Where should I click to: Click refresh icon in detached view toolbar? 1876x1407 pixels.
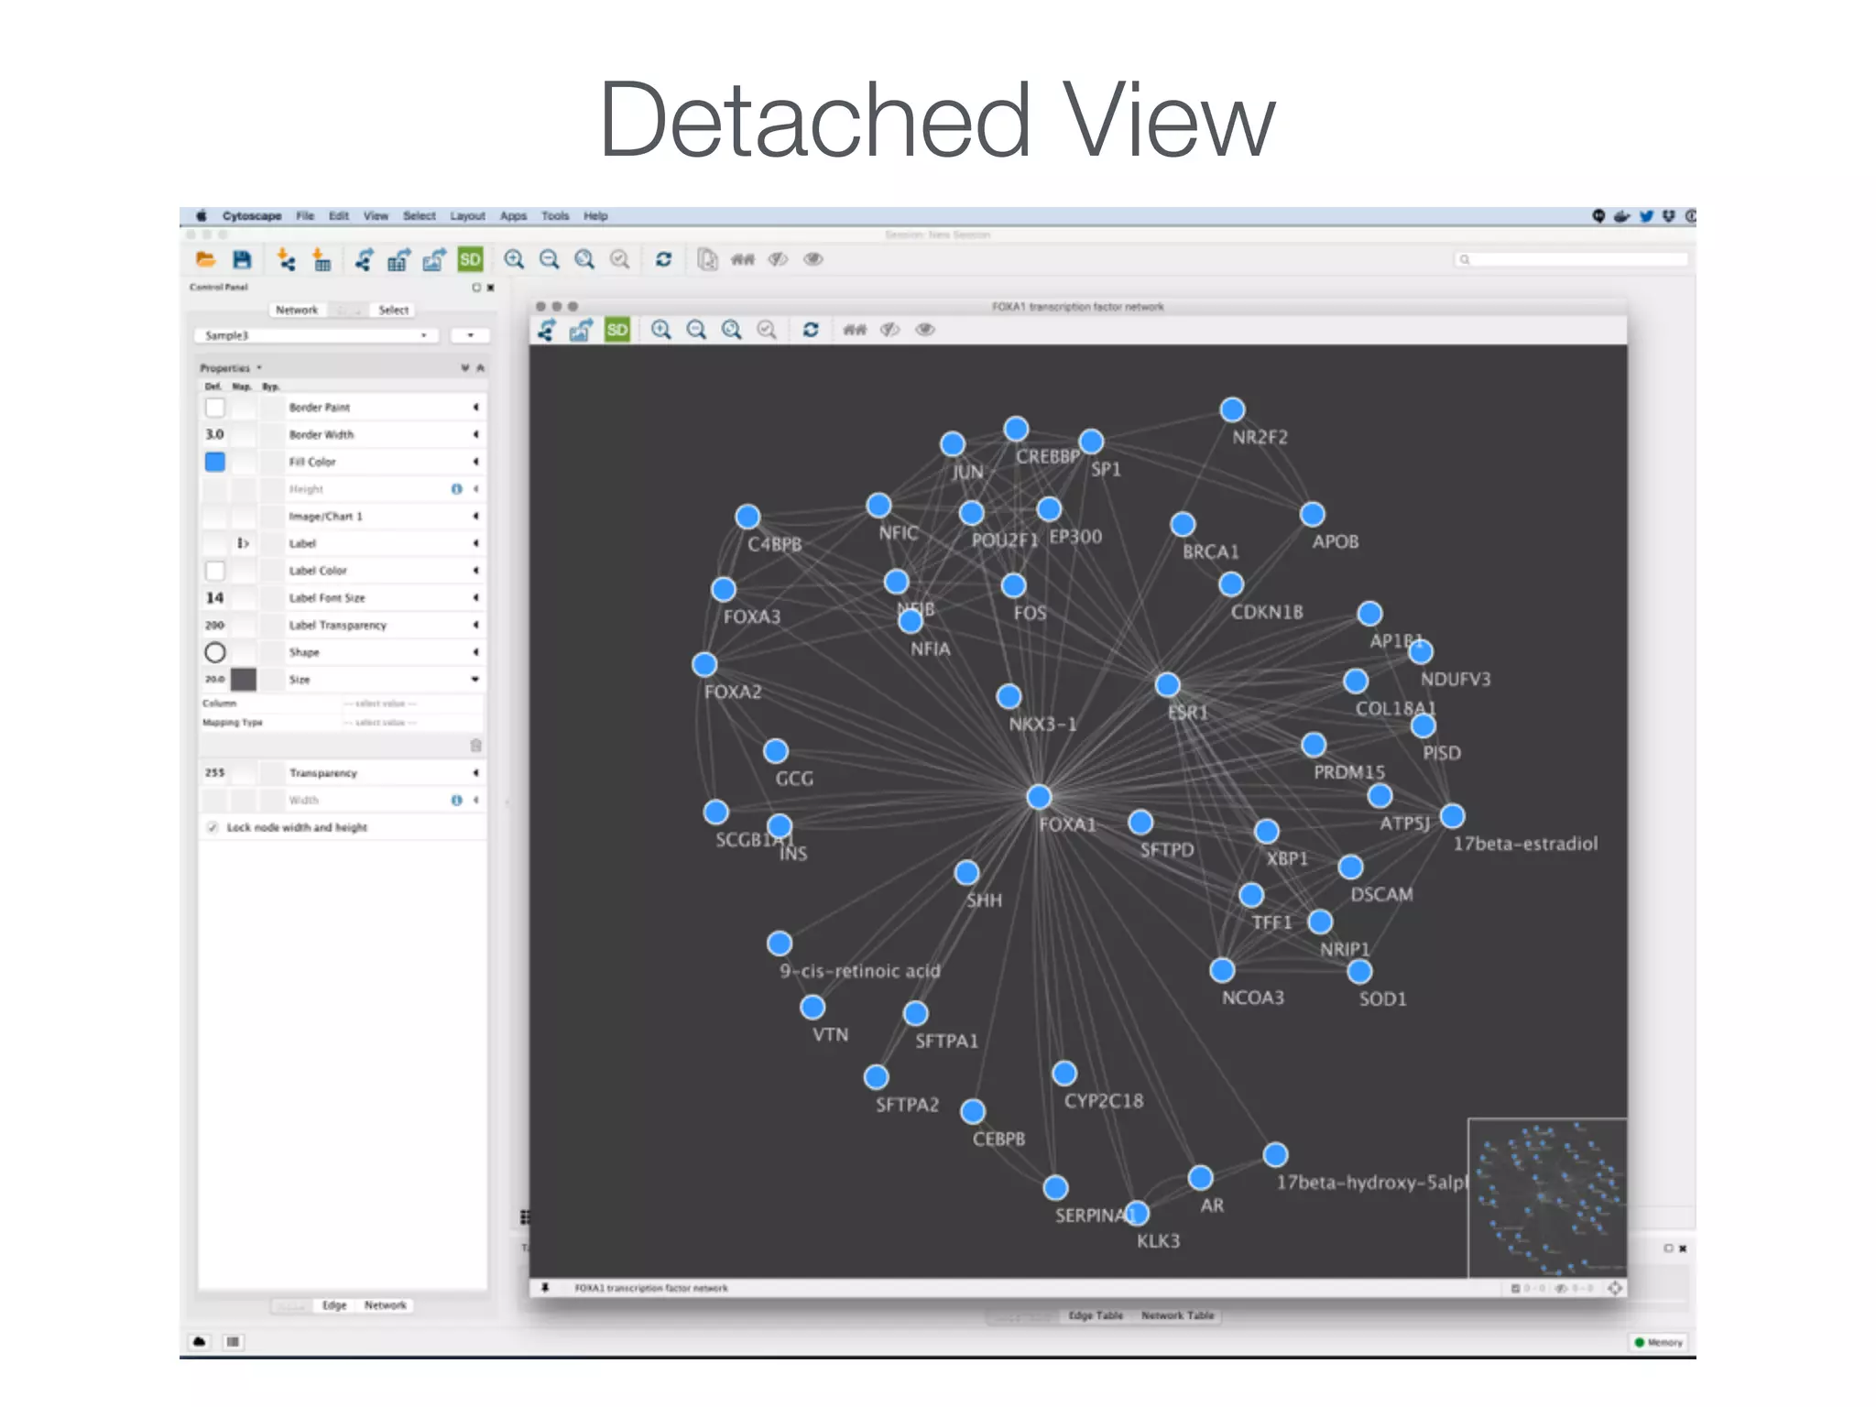tap(811, 330)
